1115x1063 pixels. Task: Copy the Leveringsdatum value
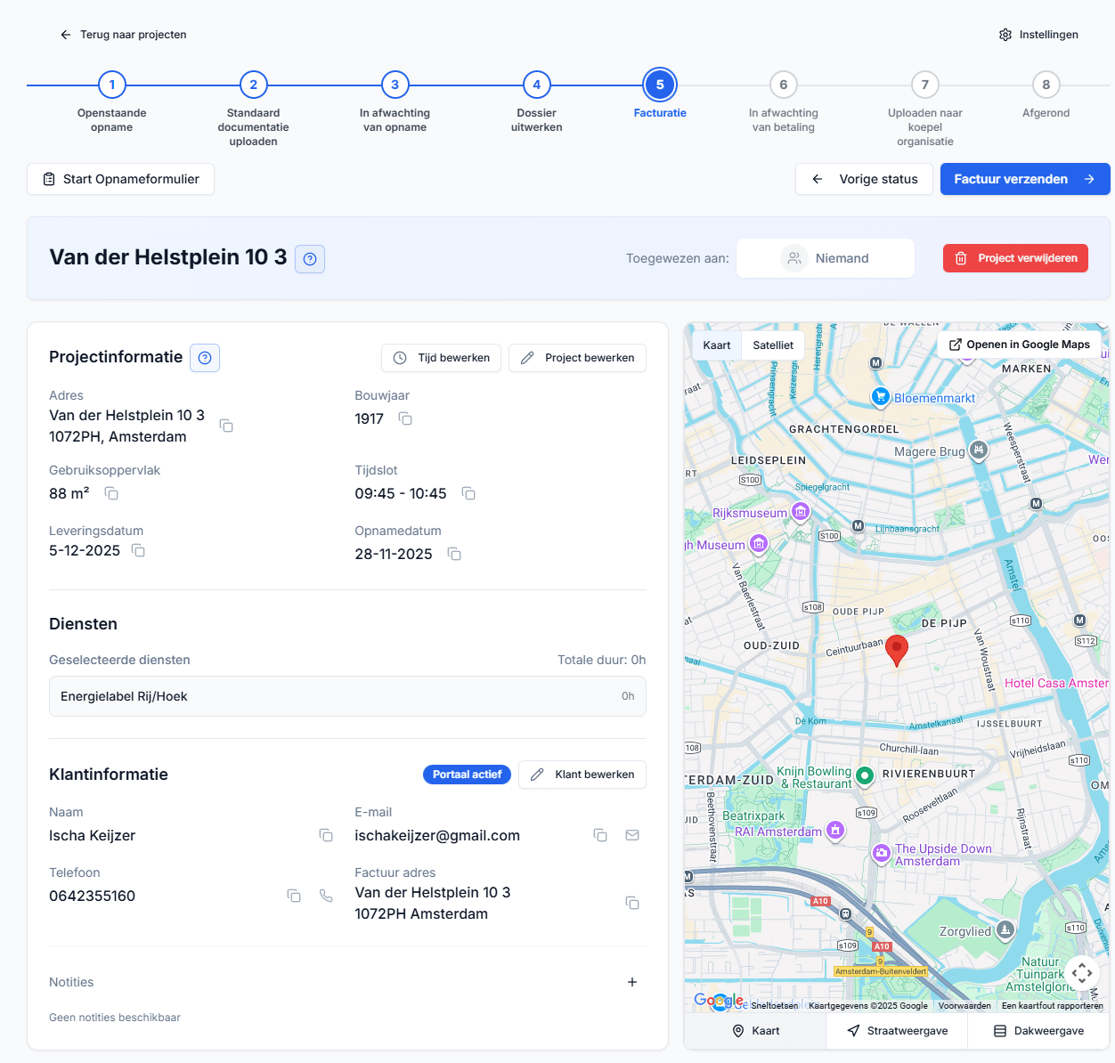(x=138, y=551)
